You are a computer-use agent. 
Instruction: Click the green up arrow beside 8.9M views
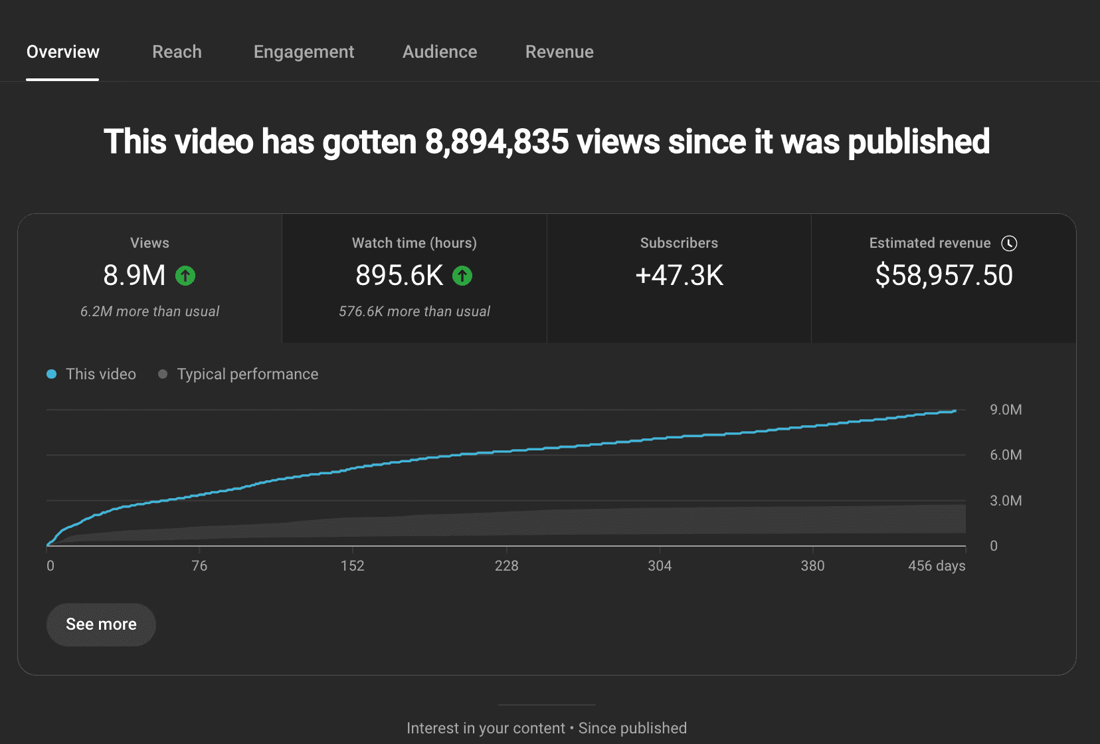186,276
